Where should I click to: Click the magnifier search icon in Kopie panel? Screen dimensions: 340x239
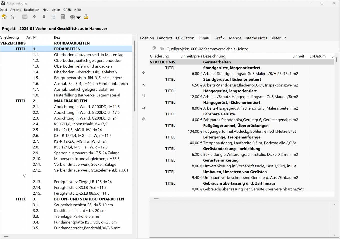pos(144,96)
